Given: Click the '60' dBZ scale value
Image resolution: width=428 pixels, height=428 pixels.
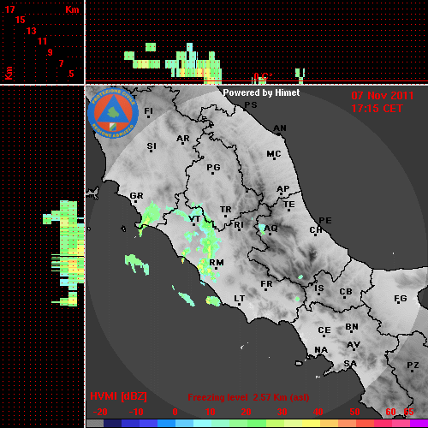Looking at the screenshot, I should pyautogui.click(x=390, y=412).
